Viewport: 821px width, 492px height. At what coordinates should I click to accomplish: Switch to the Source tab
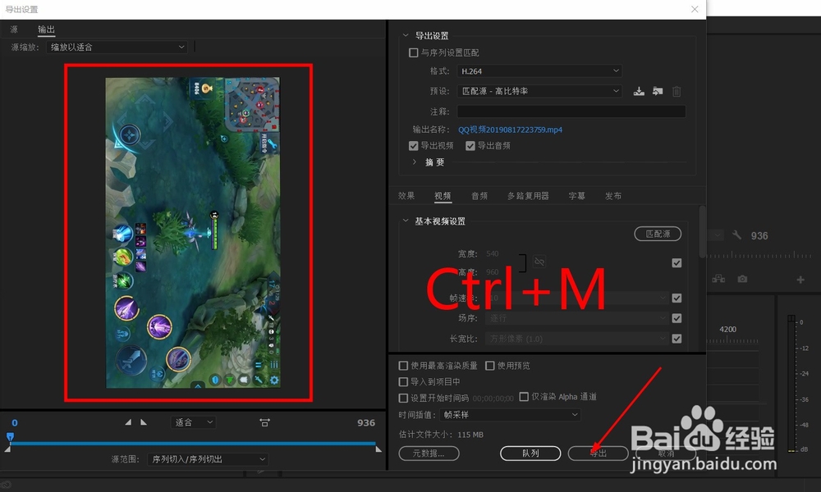pyautogui.click(x=14, y=30)
